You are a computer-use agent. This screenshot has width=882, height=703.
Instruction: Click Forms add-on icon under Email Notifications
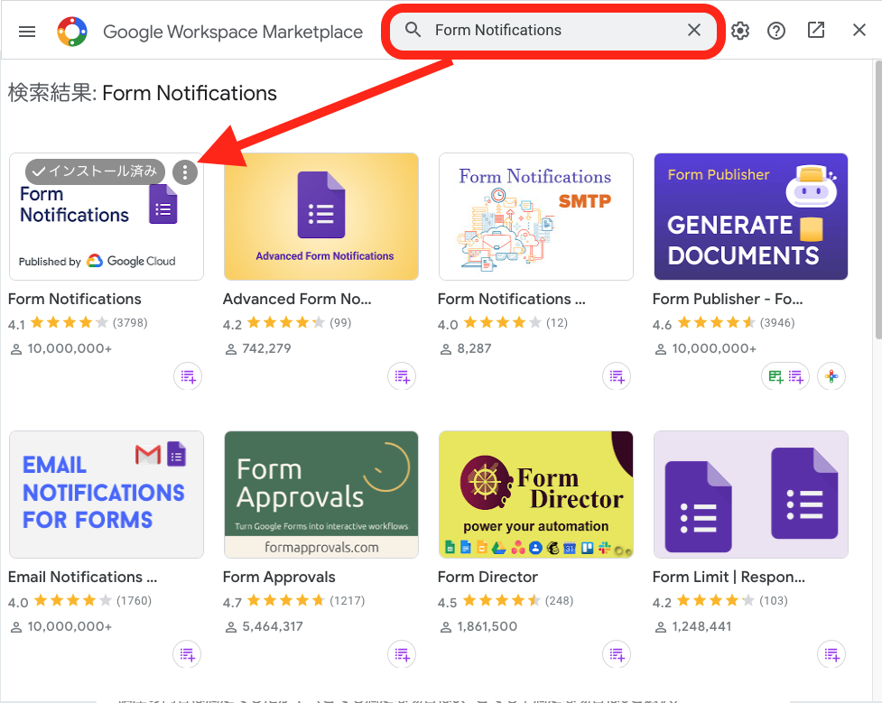[187, 654]
